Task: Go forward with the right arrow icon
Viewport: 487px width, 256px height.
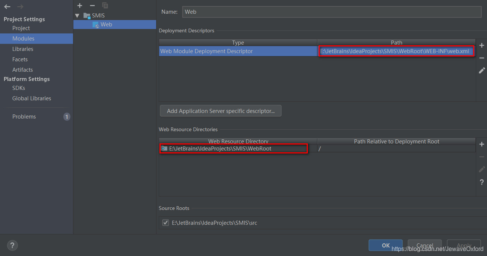Action: click(x=20, y=7)
